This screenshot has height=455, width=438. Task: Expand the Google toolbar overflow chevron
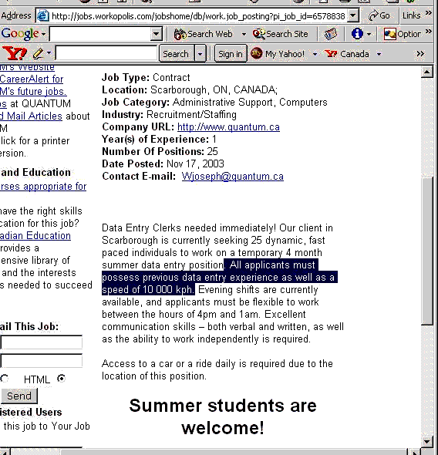(x=429, y=32)
